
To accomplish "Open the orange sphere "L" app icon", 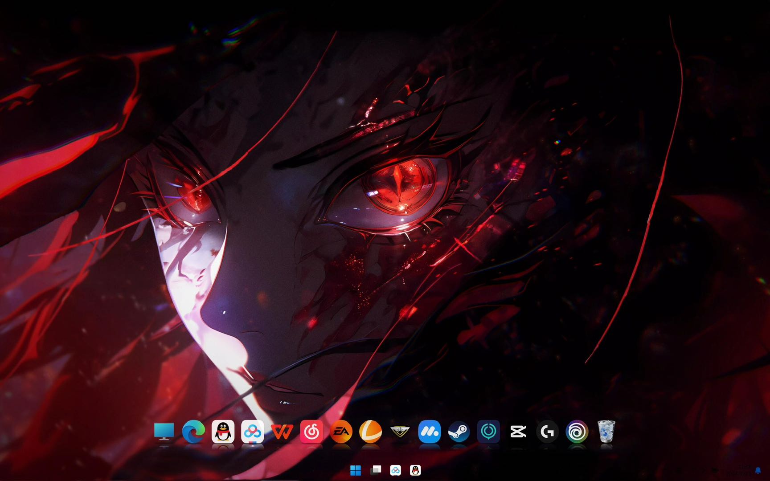I will click(370, 431).
